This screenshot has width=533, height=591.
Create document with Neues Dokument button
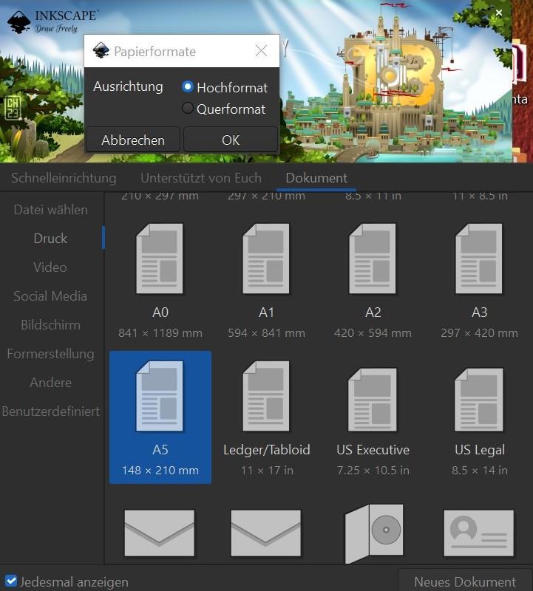click(464, 581)
